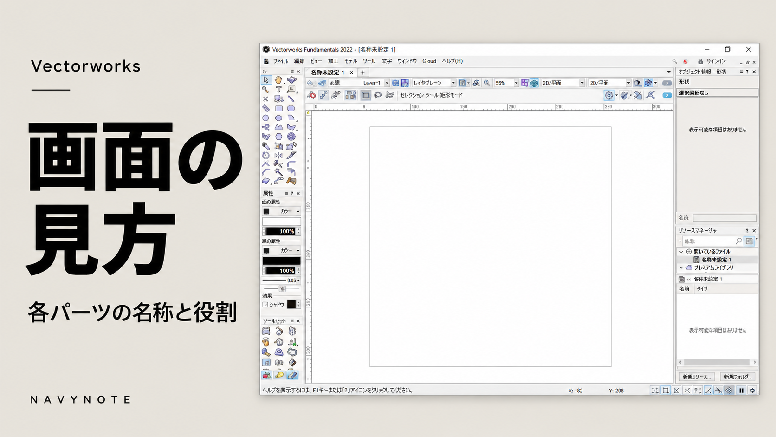Choose the Text tool
The width and height of the screenshot is (776, 437).
coord(278,89)
